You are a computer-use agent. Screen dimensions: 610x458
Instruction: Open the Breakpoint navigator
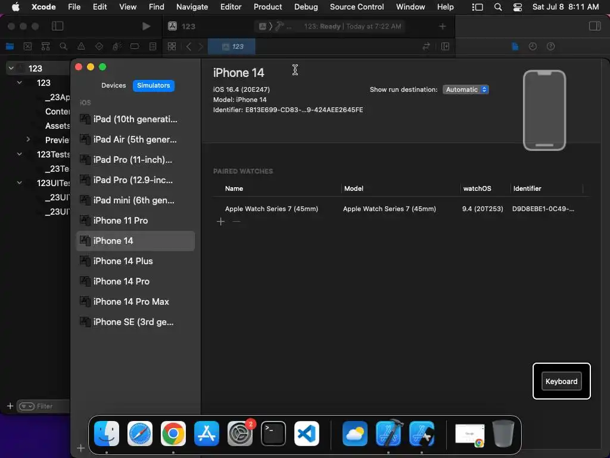pyautogui.click(x=135, y=47)
